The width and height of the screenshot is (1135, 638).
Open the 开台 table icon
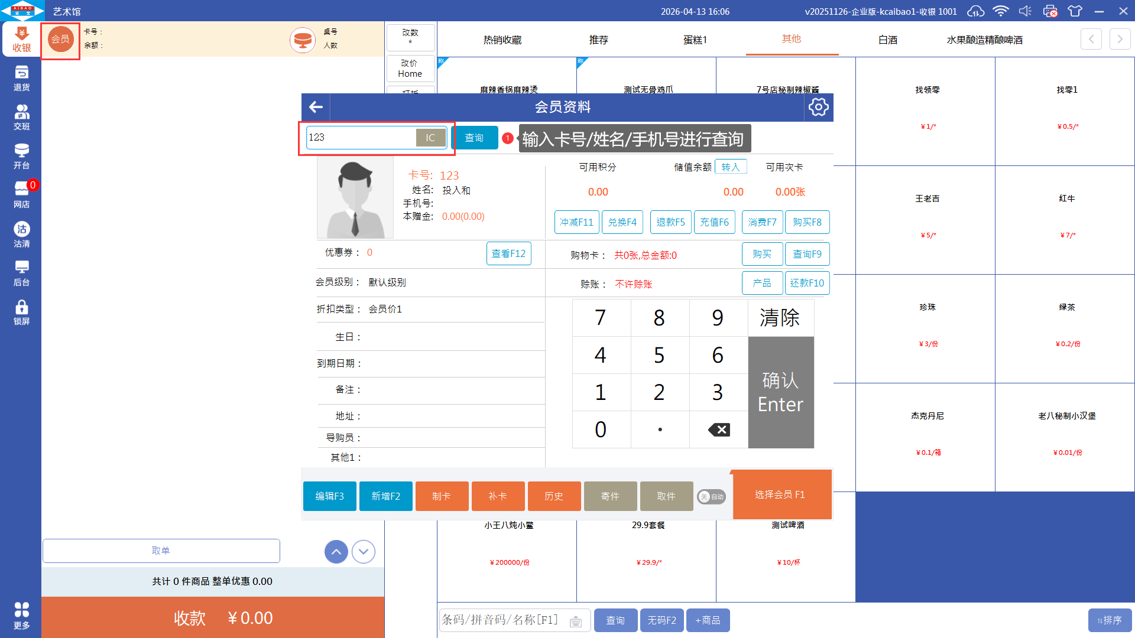click(21, 157)
